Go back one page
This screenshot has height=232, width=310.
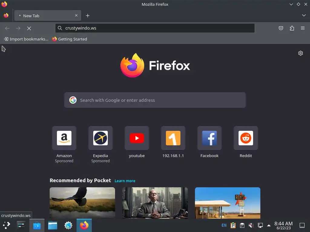pos(7,28)
